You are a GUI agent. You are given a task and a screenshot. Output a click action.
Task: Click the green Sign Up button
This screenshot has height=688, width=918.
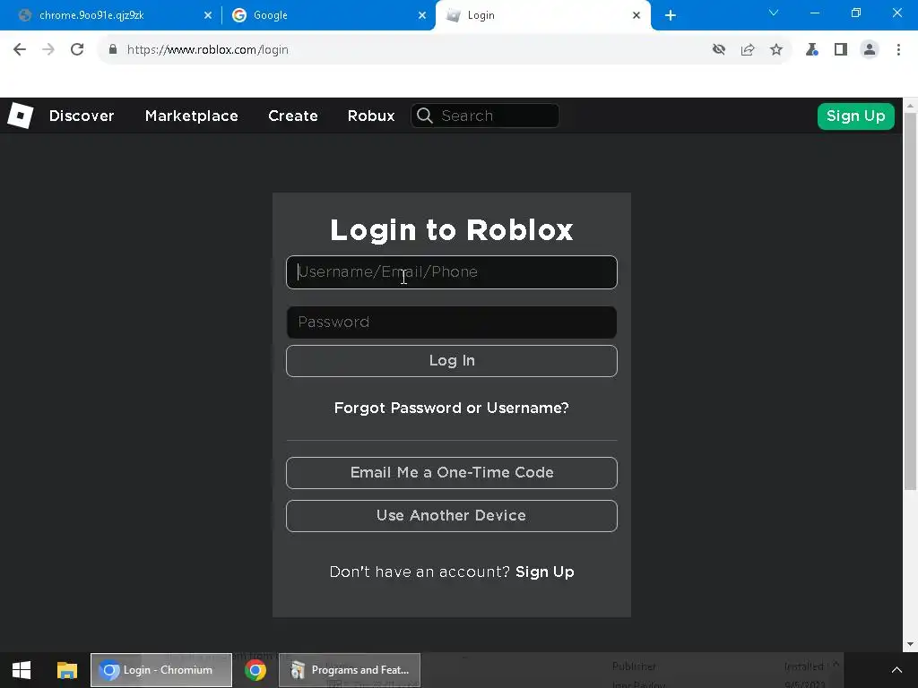(x=855, y=116)
